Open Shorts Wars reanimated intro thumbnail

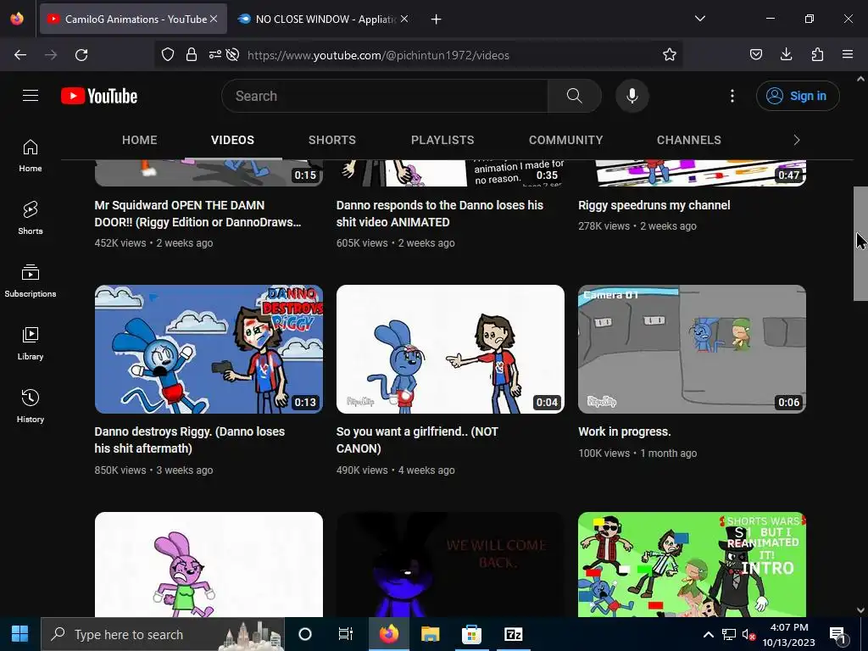point(692,564)
